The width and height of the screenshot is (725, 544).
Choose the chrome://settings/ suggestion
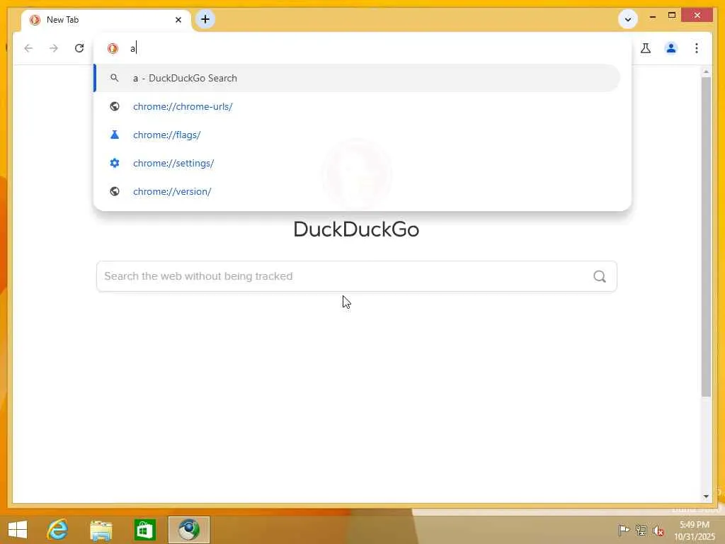pos(357,163)
